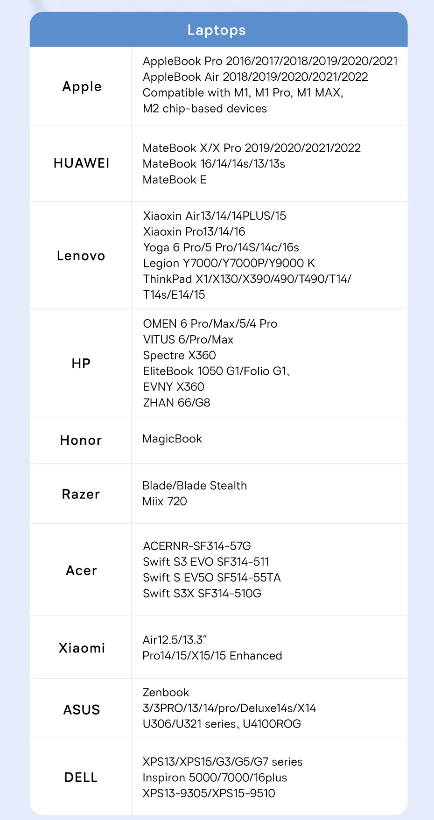
Task: Select the Apple brand label
Action: click(x=82, y=87)
